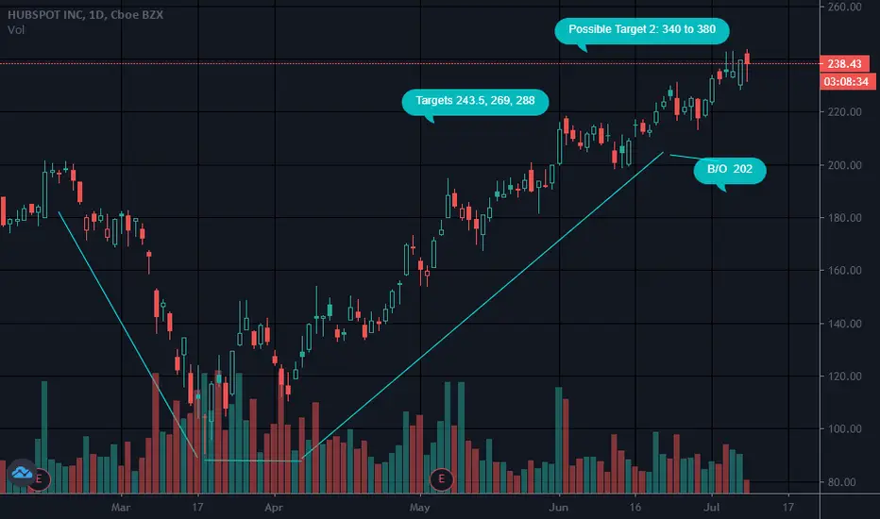Click the 238.43 current price label

pyautogui.click(x=844, y=64)
